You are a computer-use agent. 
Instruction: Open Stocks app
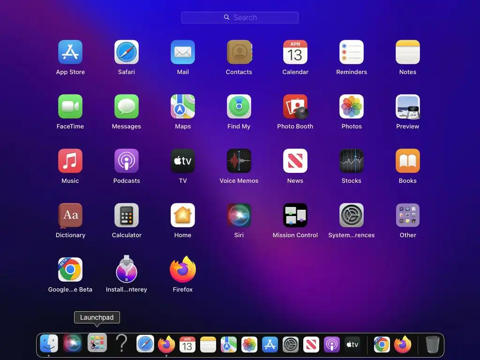coord(352,161)
